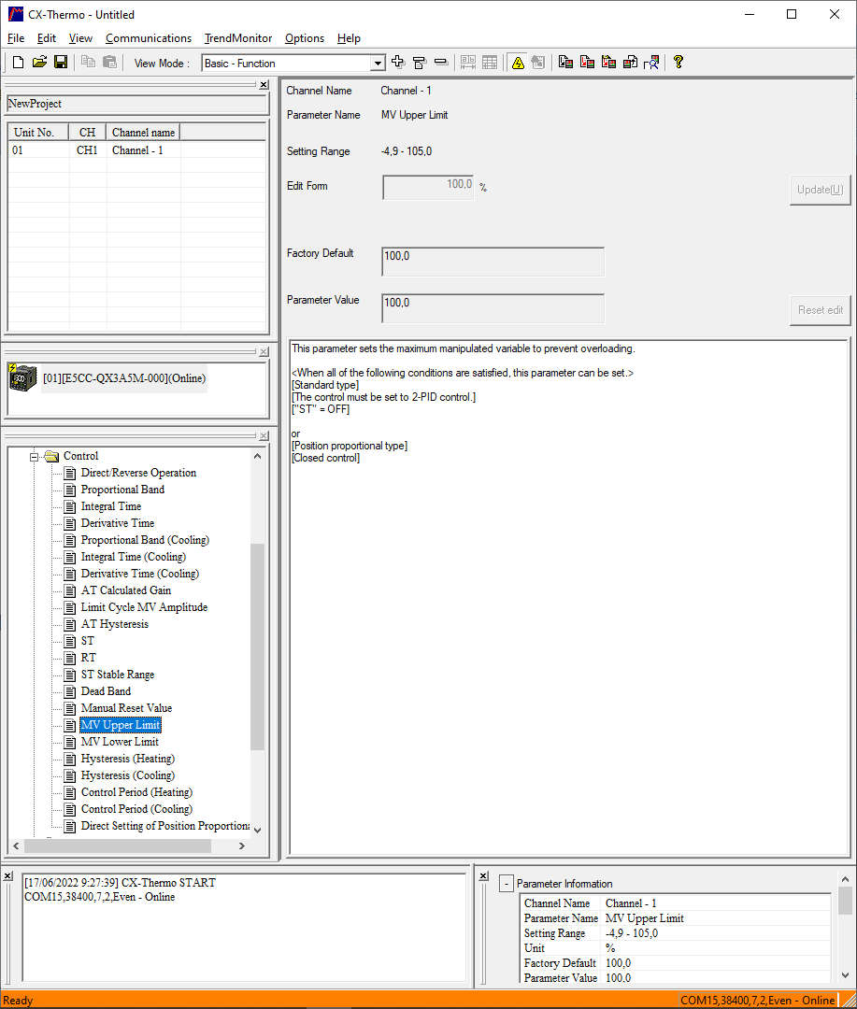Select Proportional Band parameter in tree
Image resolution: width=857 pixels, height=1009 pixels.
pyautogui.click(x=122, y=490)
